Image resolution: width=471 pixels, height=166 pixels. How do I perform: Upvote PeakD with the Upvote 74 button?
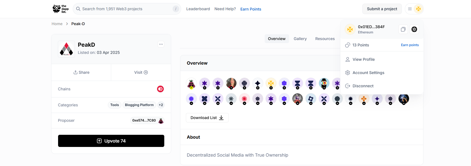tap(111, 141)
